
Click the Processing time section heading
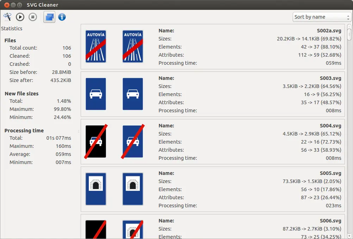coord(24,131)
